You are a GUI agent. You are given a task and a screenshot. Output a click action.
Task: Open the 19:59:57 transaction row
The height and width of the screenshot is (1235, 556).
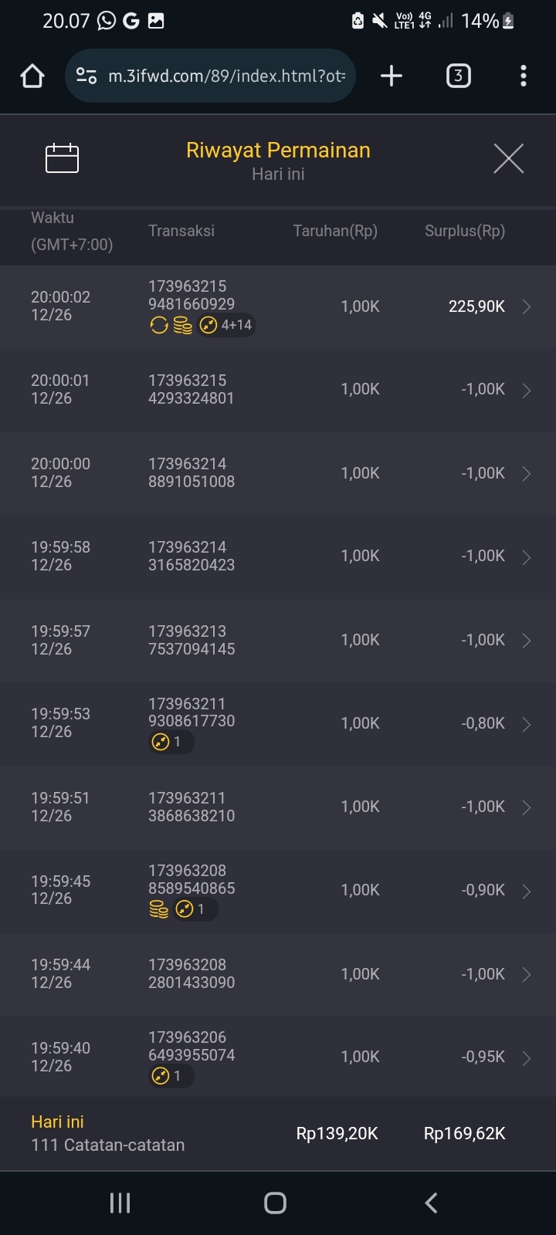coord(278,640)
